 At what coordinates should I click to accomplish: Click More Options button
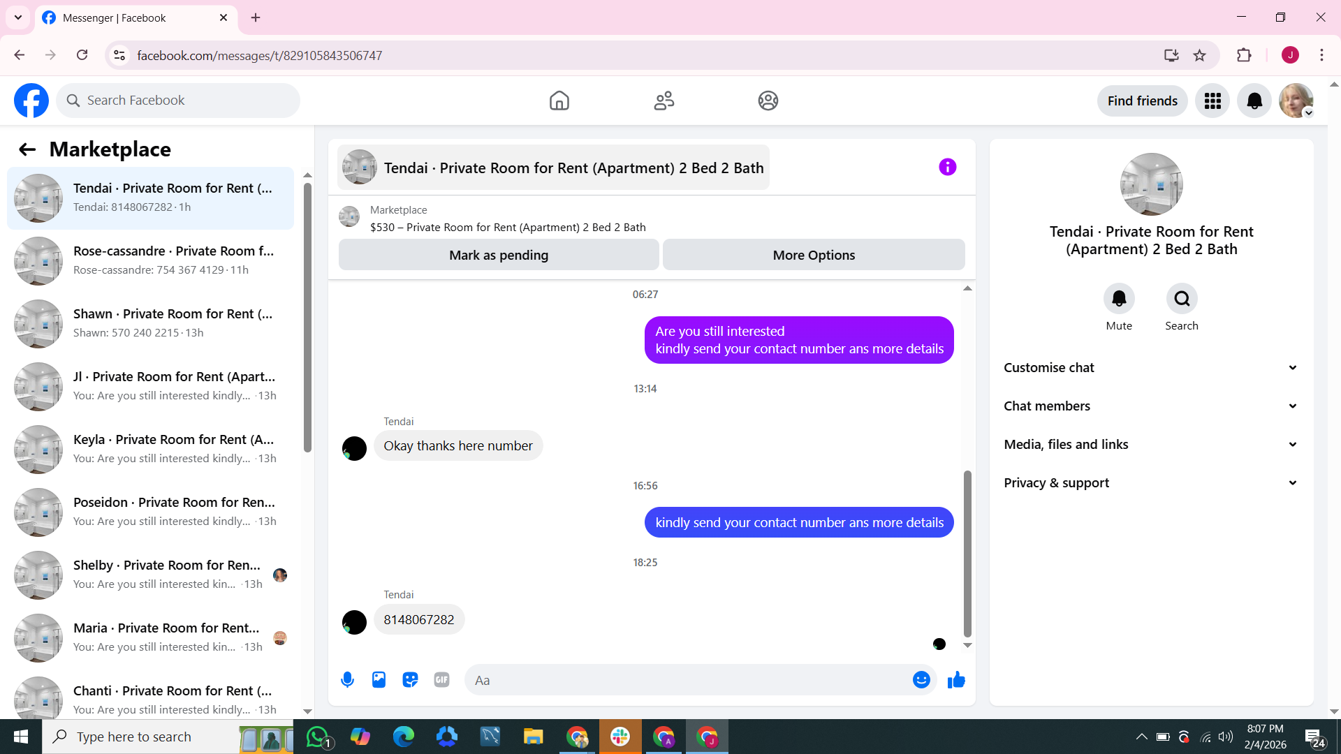tap(814, 256)
